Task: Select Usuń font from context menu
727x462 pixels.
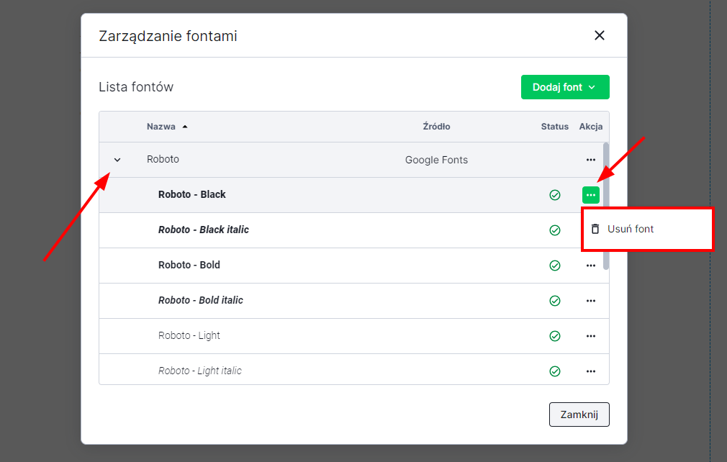Action: (x=631, y=229)
